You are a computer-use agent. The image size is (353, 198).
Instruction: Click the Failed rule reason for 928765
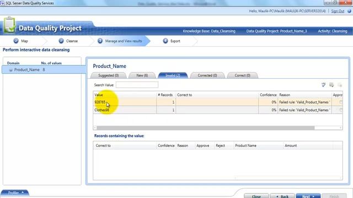click(304, 102)
